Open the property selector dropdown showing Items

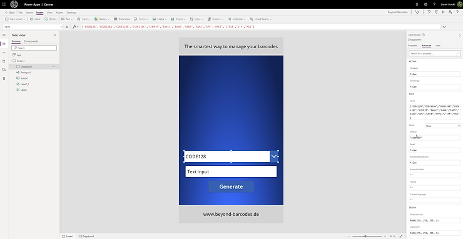33,26
